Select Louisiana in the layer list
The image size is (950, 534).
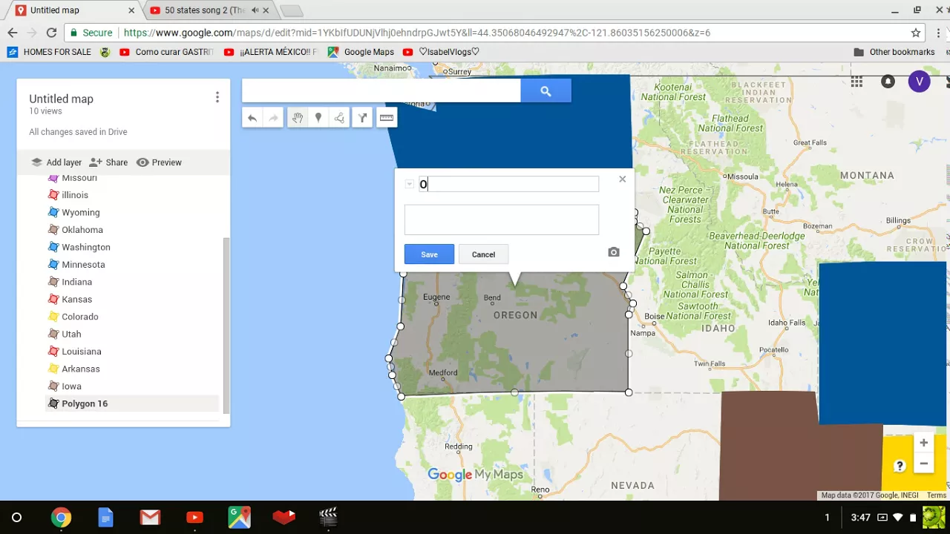82,352
